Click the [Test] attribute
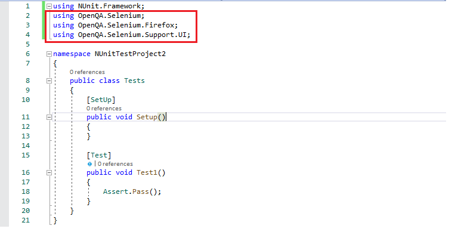Viewport: 458px width, 241px height. point(98,155)
